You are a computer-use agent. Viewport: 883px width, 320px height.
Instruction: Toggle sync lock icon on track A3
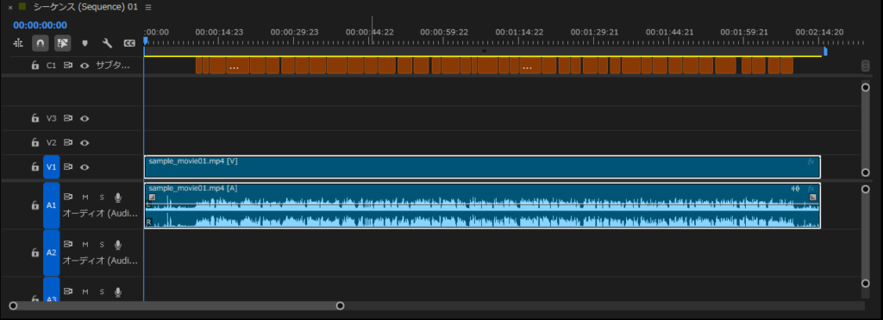click(68, 292)
